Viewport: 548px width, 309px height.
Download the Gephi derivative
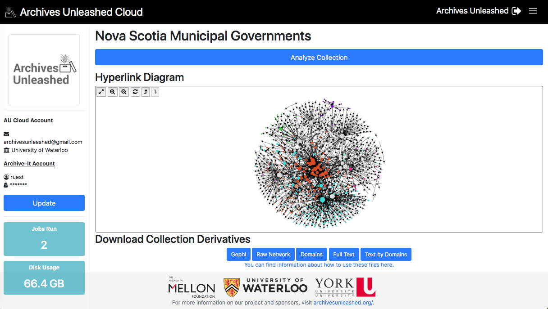coord(238,254)
